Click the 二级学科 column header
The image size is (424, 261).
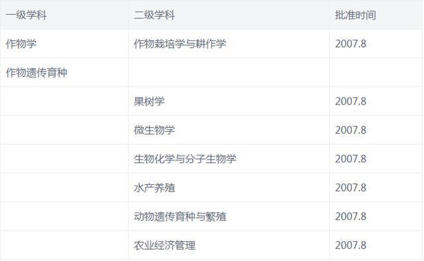tap(229, 15)
